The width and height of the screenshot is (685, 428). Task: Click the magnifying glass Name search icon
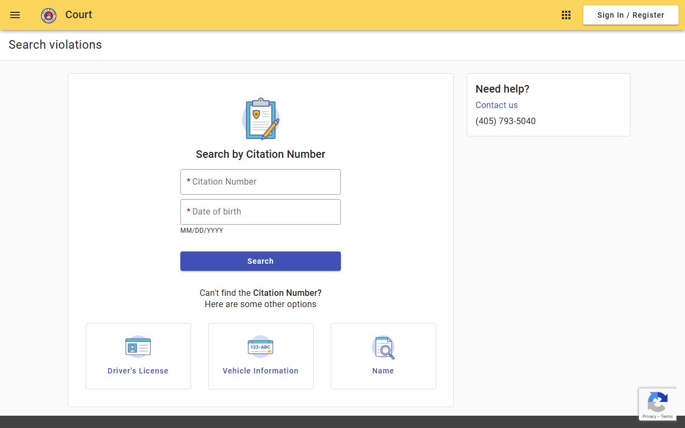[383, 347]
